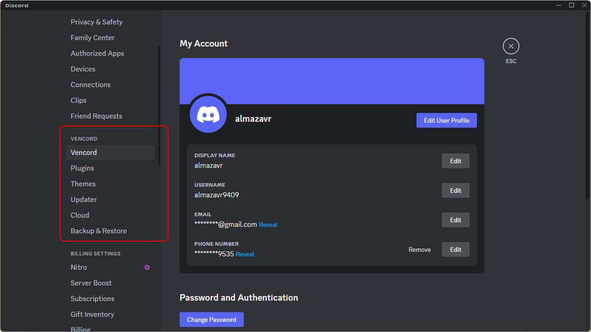The height and width of the screenshot is (332, 591).
Task: Open Backup & Restore
Action: coord(110,231)
